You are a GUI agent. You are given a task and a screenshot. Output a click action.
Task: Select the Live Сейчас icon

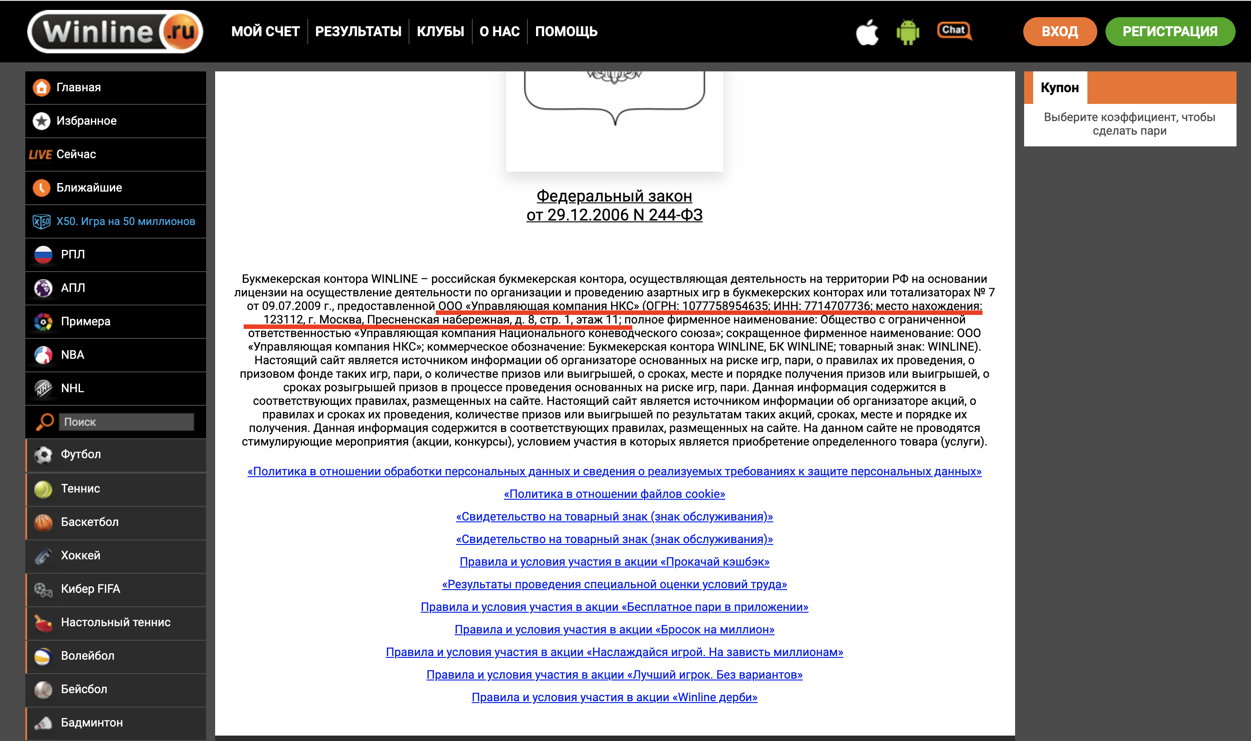pos(43,154)
